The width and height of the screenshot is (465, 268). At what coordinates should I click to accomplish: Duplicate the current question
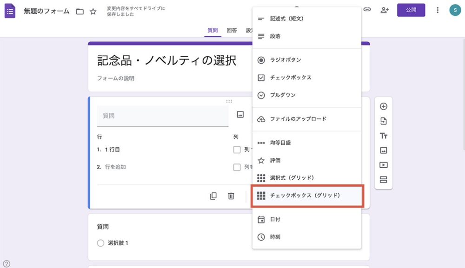click(213, 196)
